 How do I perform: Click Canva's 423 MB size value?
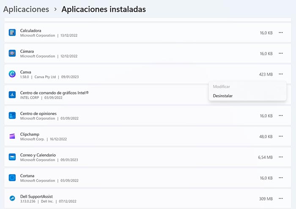click(266, 74)
